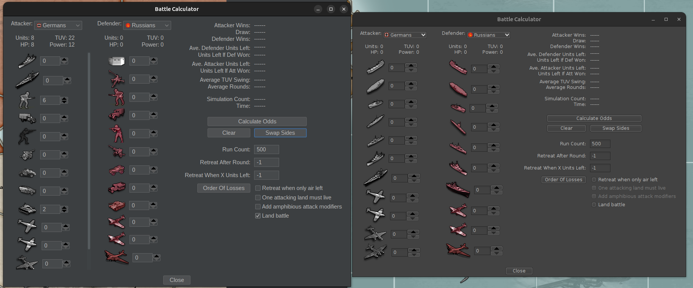Click the Russian bomber icon in left window
Viewport: 693px width, 288px height.
coord(117,257)
